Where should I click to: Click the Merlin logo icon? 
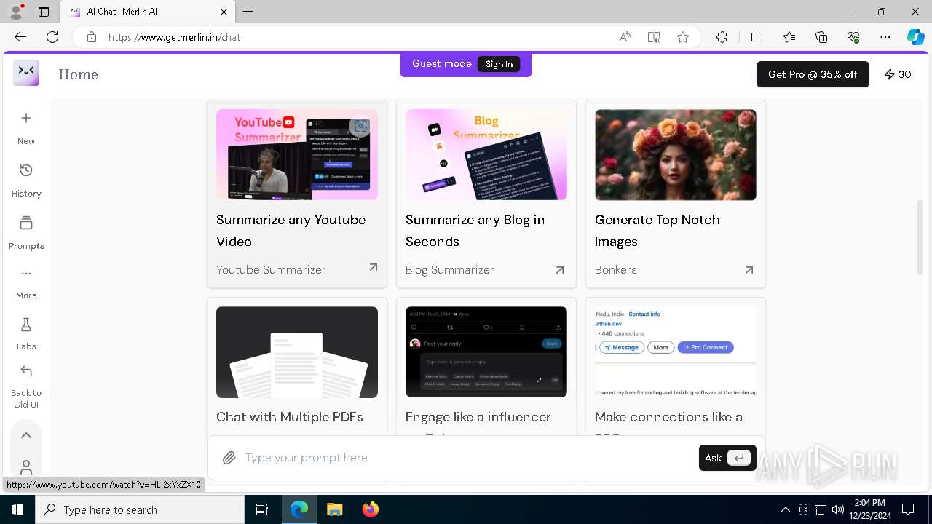(26, 73)
